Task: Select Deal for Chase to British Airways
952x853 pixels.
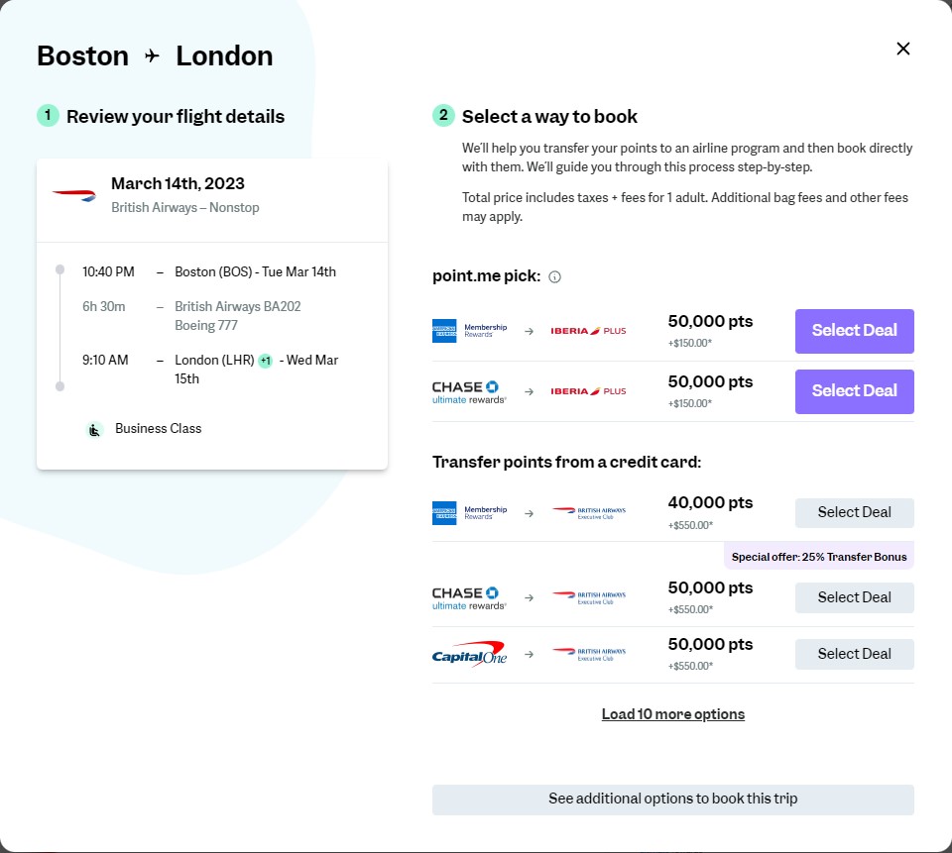Action: (854, 597)
